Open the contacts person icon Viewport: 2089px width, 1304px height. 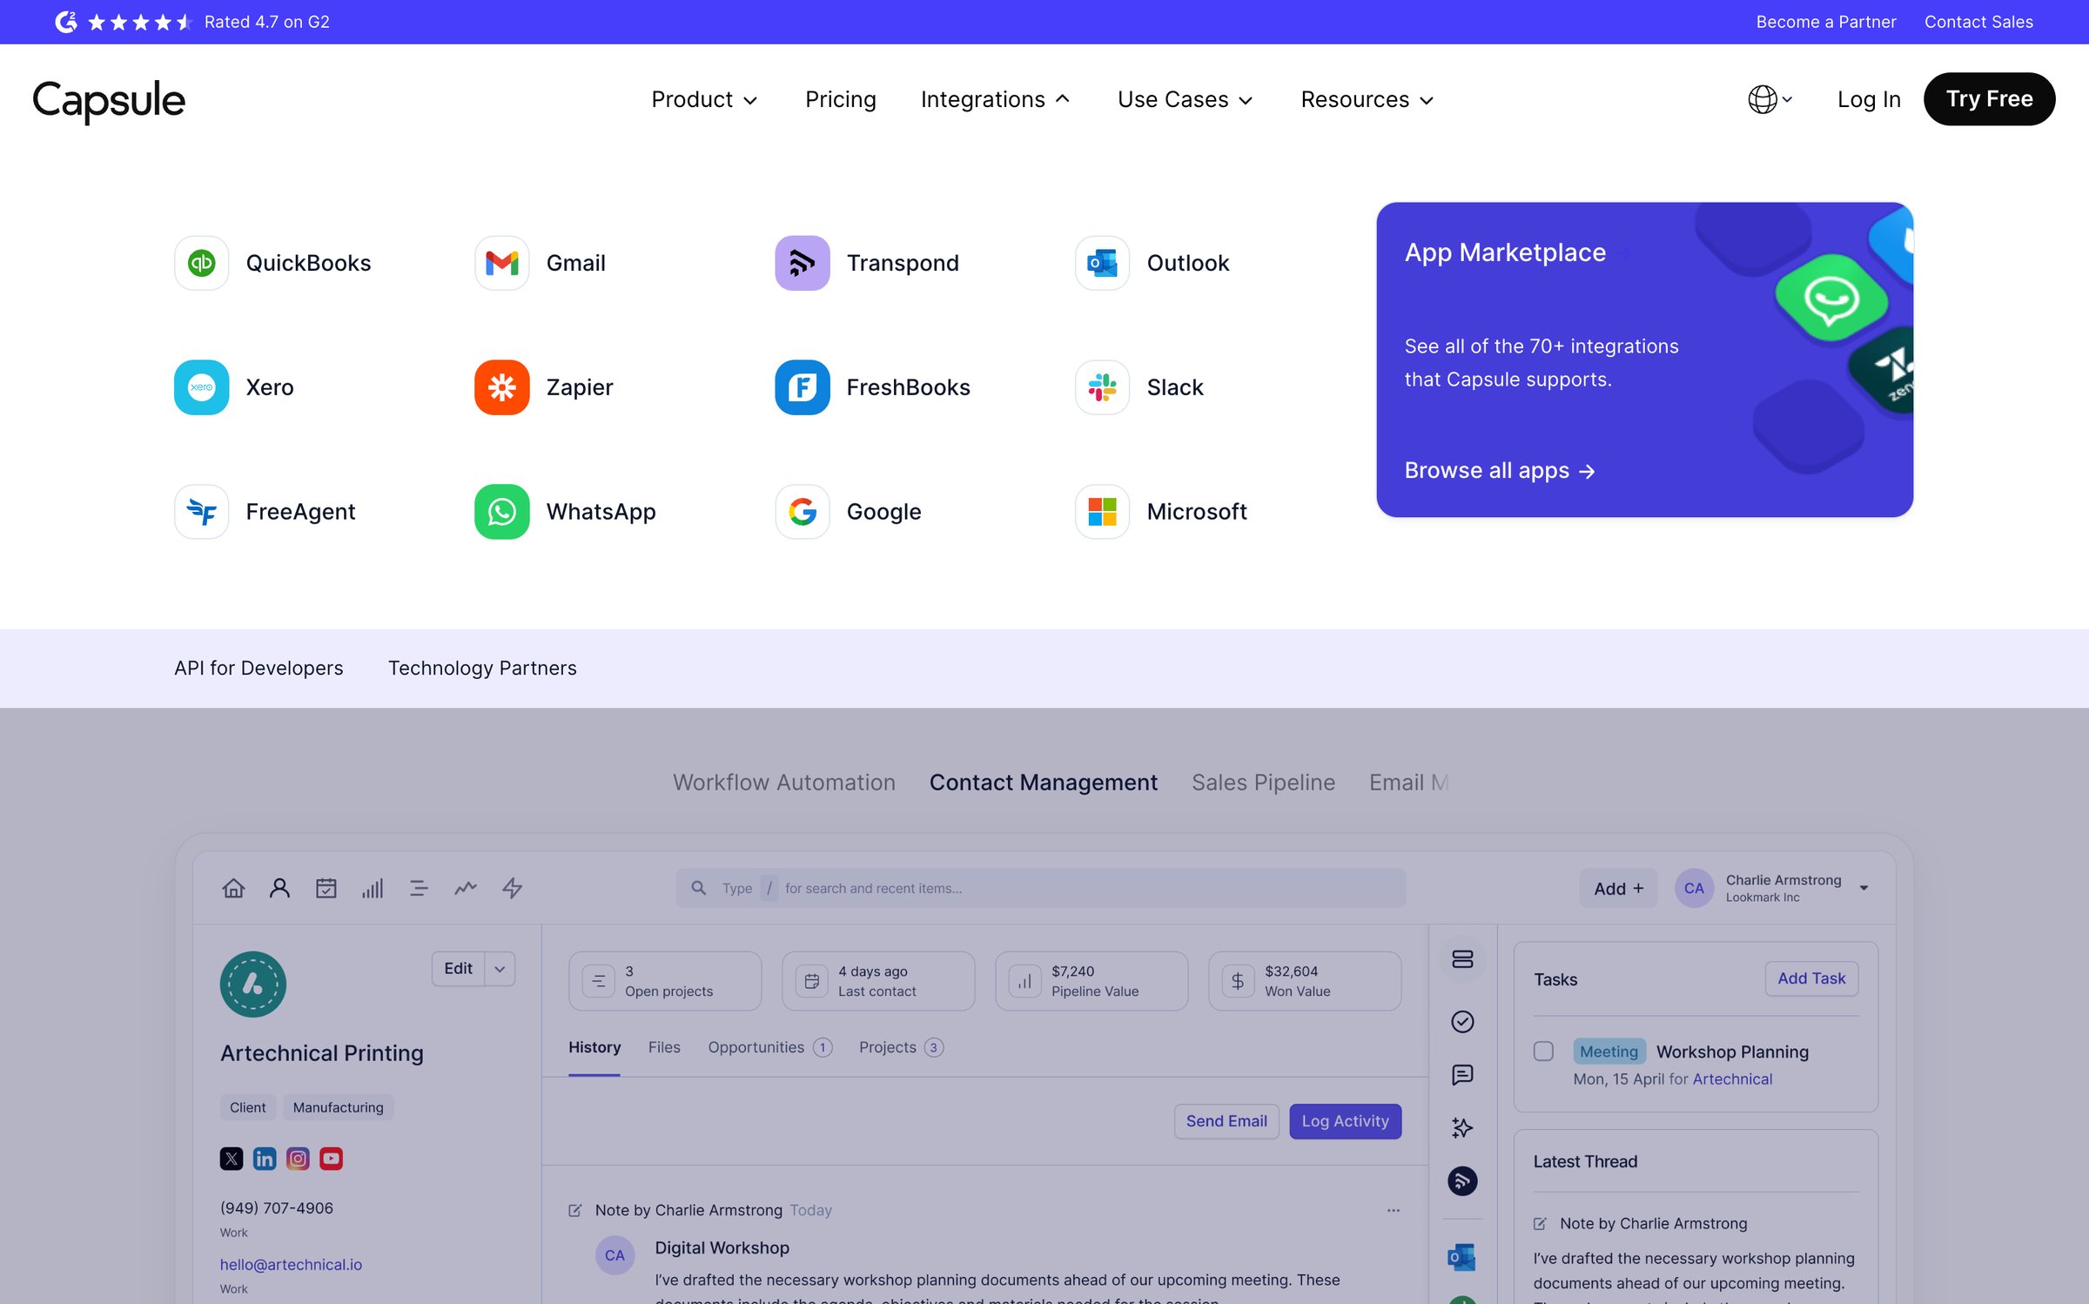click(279, 888)
